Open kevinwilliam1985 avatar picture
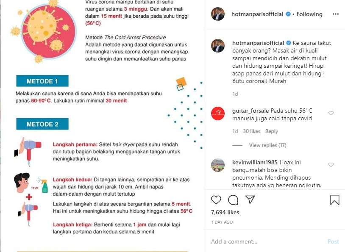The image size is (345, 252). tap(217, 165)
